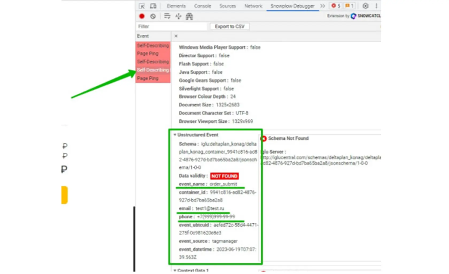Click the wrap lines toolbar icon
The height and width of the screenshot is (274, 449).
pos(167,16)
